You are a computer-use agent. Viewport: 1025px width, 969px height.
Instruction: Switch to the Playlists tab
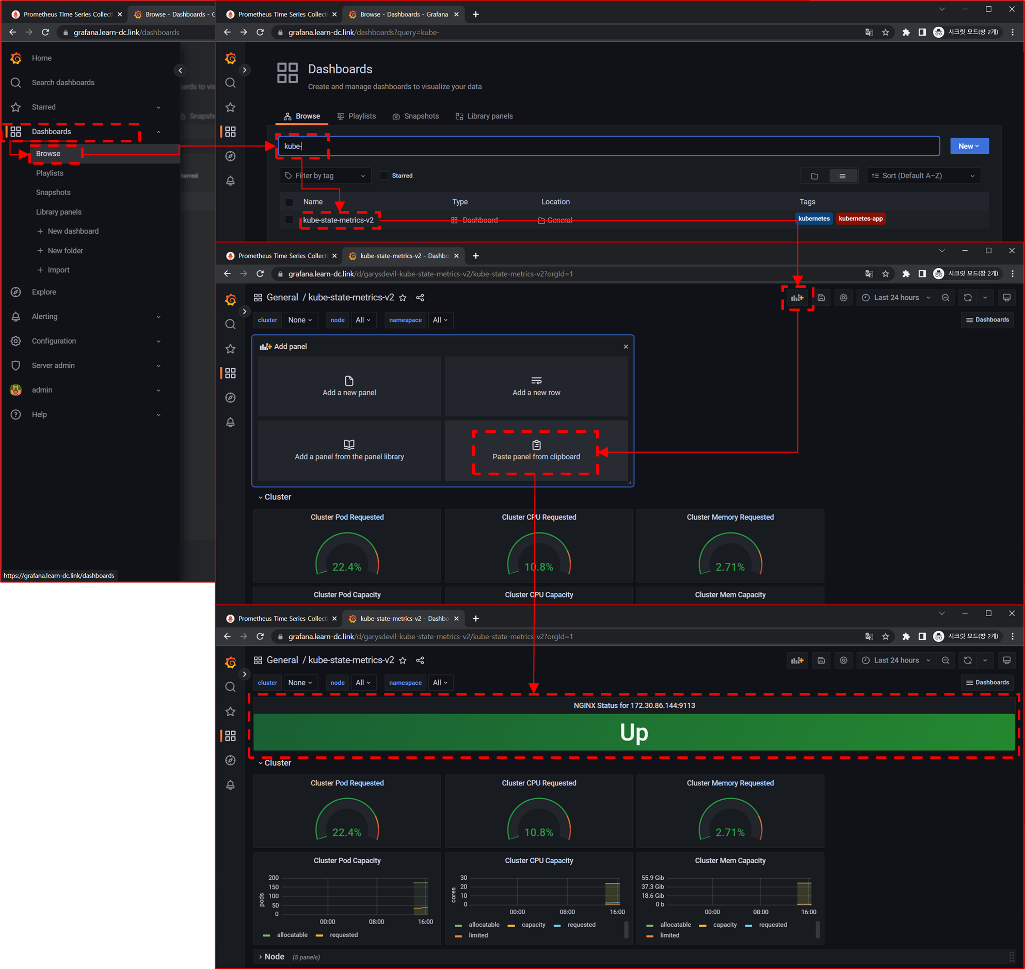pos(357,116)
